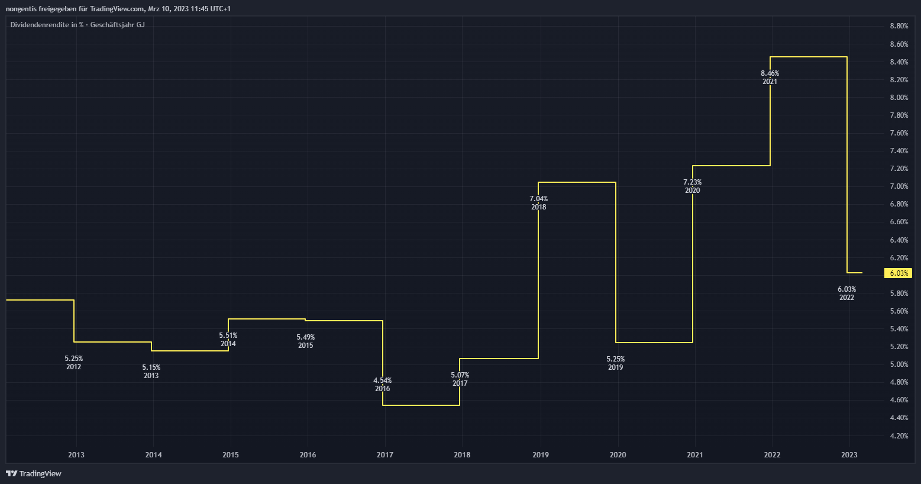Image resolution: width=921 pixels, height=484 pixels.
Task: Click the yellow 6.03% current value tag
Action: 899,273
